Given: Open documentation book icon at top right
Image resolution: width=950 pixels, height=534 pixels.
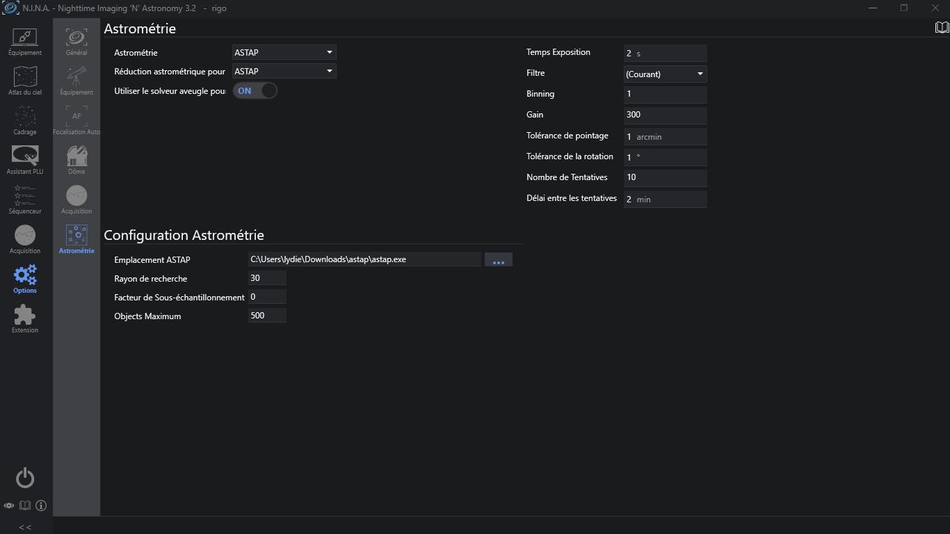Looking at the screenshot, I should 942,28.
